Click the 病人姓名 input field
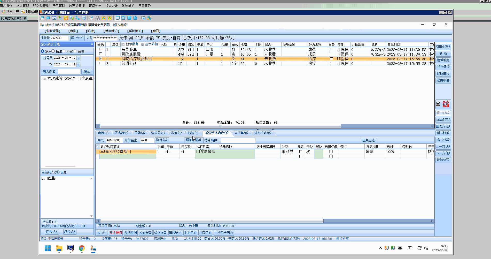Viewport: 491px width, 259px height. point(69,71)
